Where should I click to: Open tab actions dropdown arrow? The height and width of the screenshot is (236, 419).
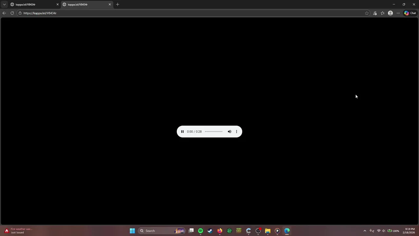click(4, 4)
